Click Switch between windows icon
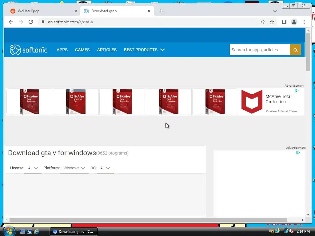Viewport: 315px width, 236px height. pos(30,232)
